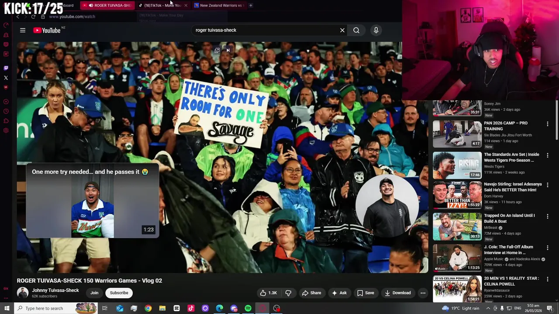The height and width of the screenshot is (314, 559).
Task: Open options menu for PAN 2026 CAMP video
Action: point(547,124)
